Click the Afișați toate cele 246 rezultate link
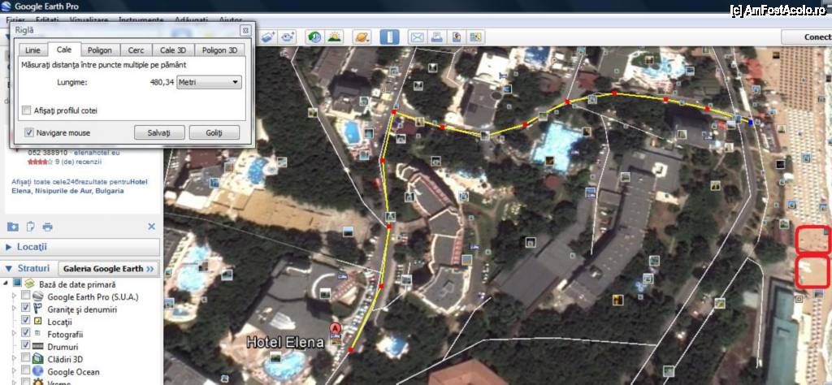This screenshot has width=832, height=385. click(x=80, y=186)
